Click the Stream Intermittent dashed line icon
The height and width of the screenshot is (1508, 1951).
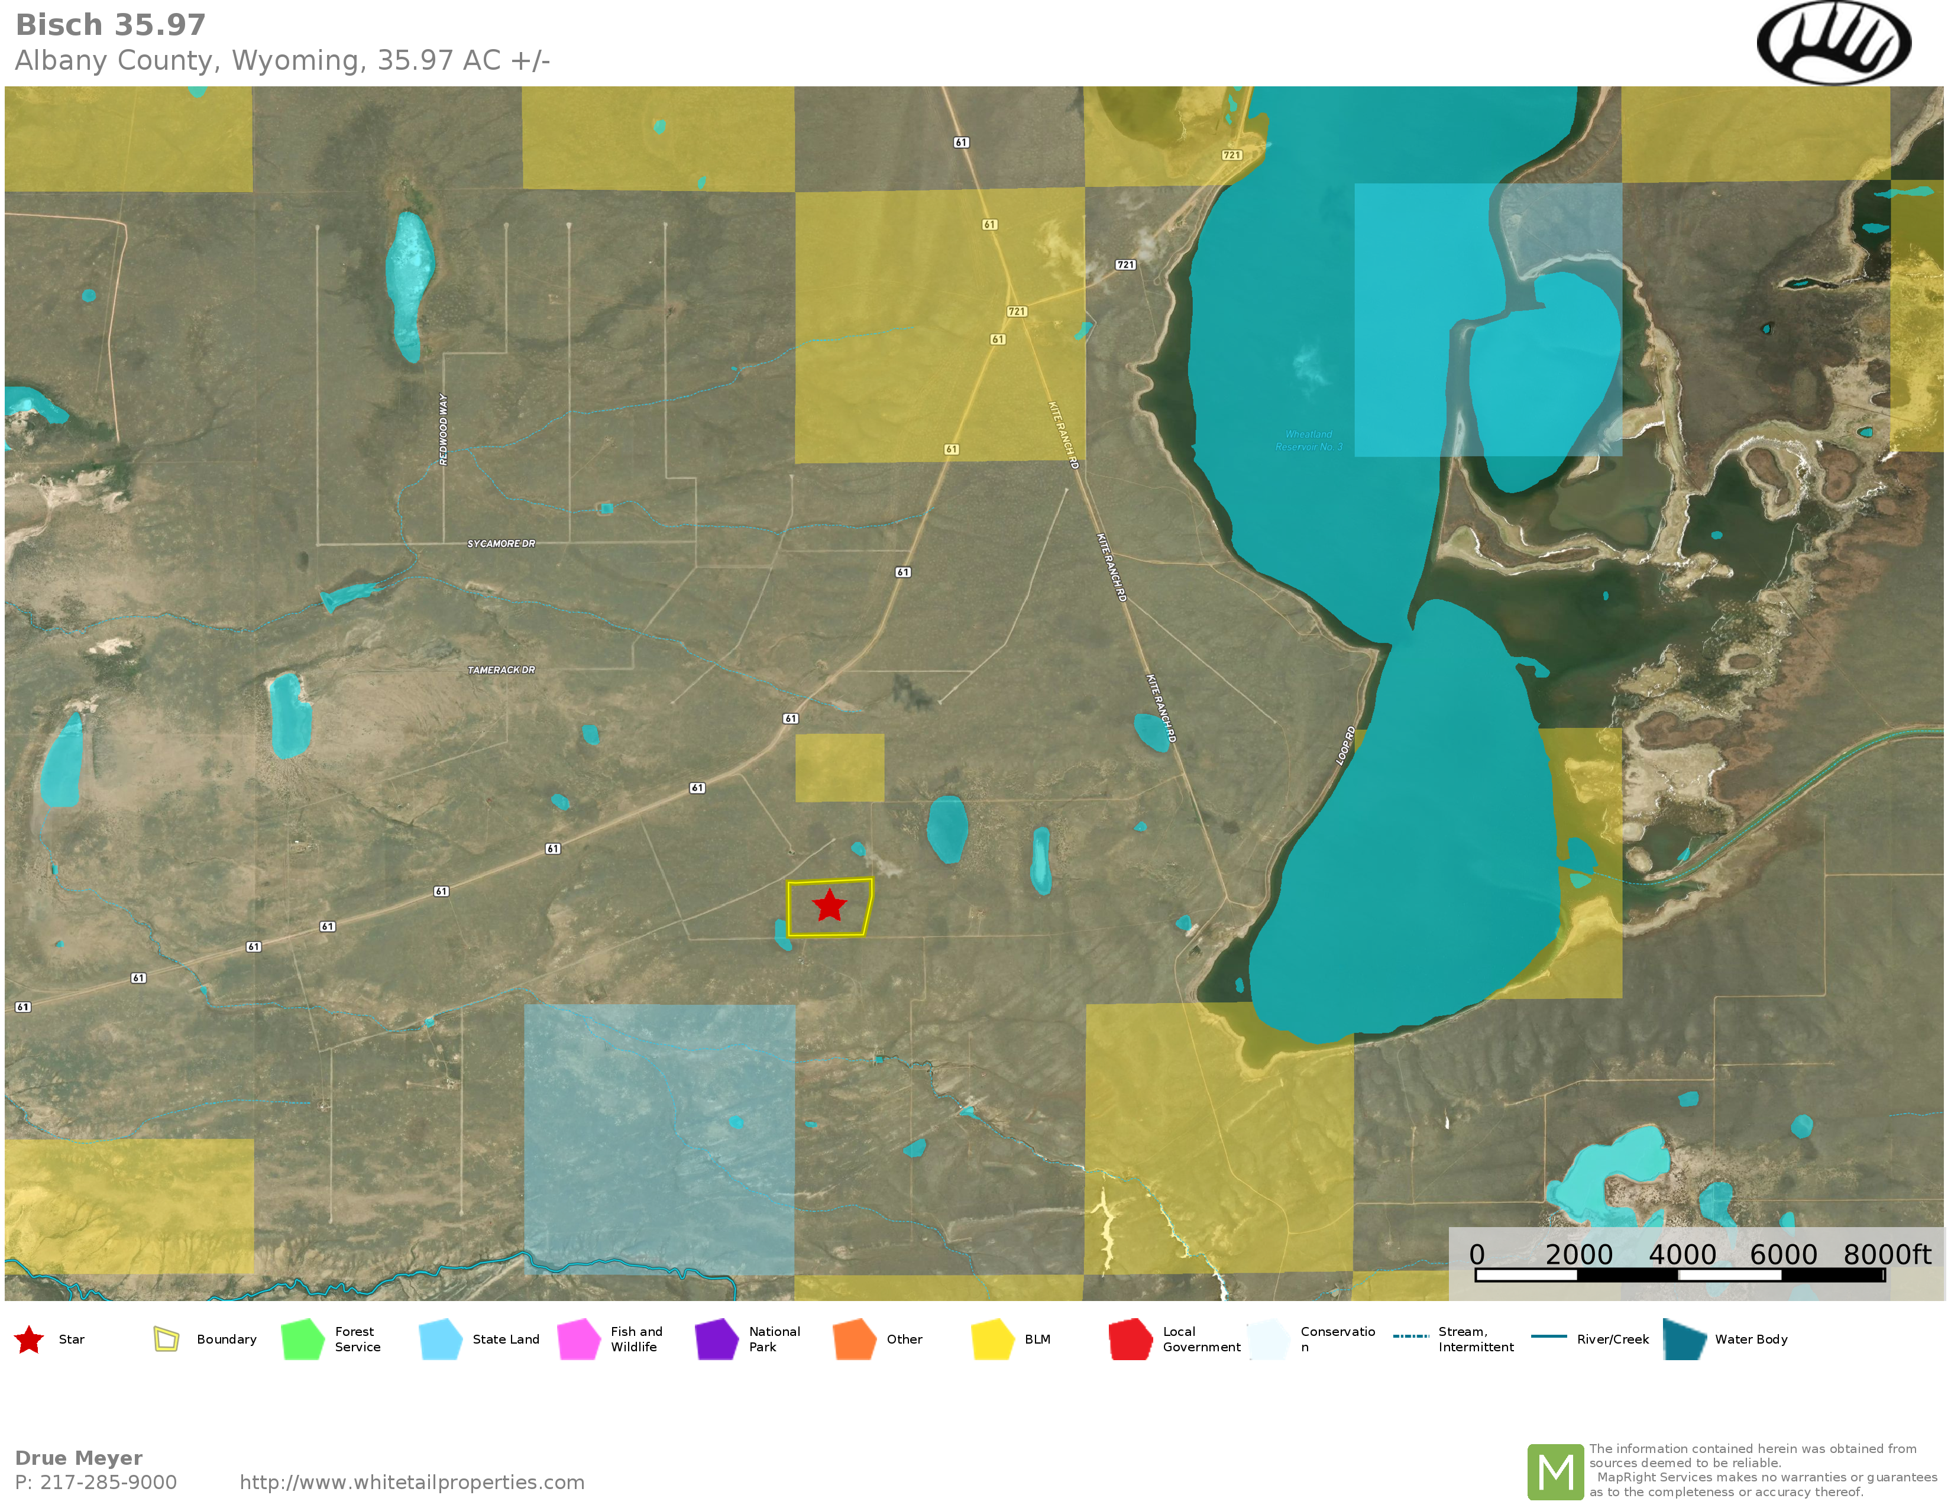pyautogui.click(x=1410, y=1337)
